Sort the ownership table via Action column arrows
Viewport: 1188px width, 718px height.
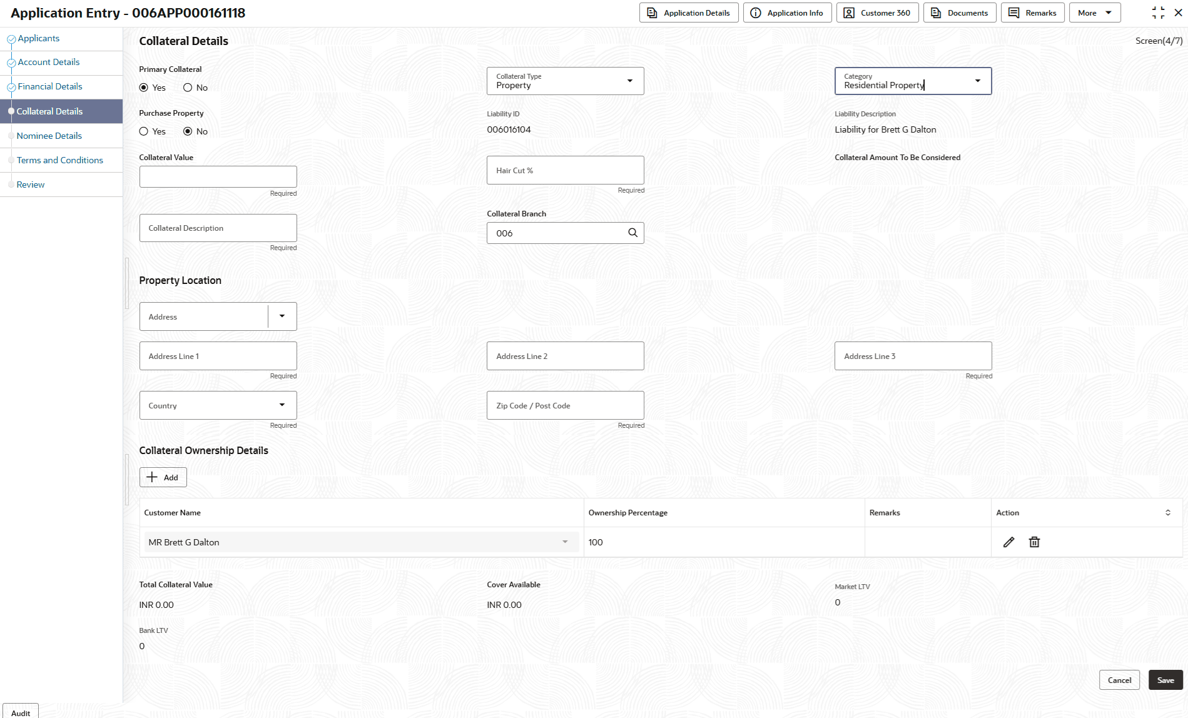tap(1167, 513)
